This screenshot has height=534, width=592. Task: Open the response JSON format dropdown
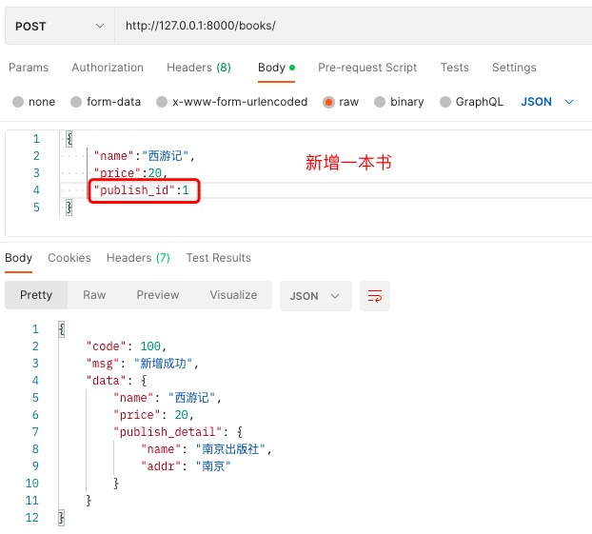click(x=315, y=296)
